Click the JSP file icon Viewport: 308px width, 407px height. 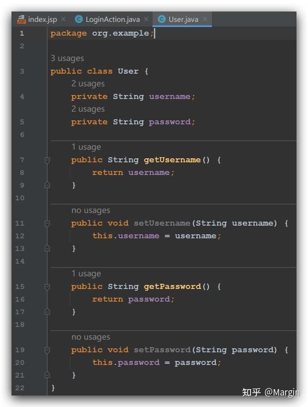click(21, 19)
